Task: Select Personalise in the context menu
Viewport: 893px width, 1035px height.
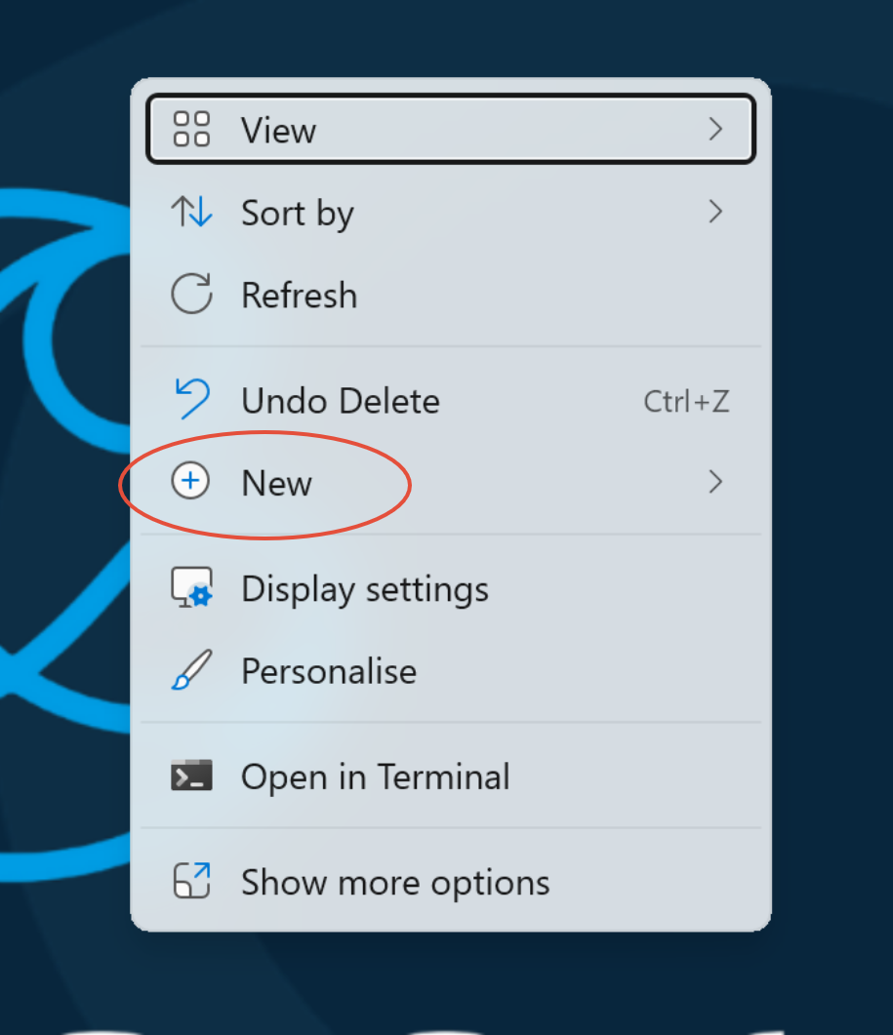Action: click(x=451, y=670)
